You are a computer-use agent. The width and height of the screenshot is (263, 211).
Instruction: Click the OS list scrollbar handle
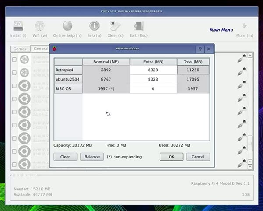[250, 143]
